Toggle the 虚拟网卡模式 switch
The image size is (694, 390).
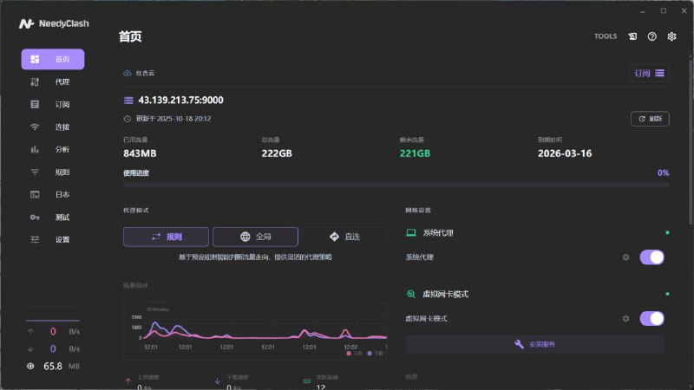tap(652, 318)
